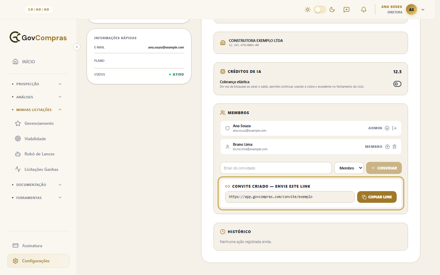The image size is (440, 275).
Task: Click the Construtora Exemplo LTDA company icon
Action: 223,43
